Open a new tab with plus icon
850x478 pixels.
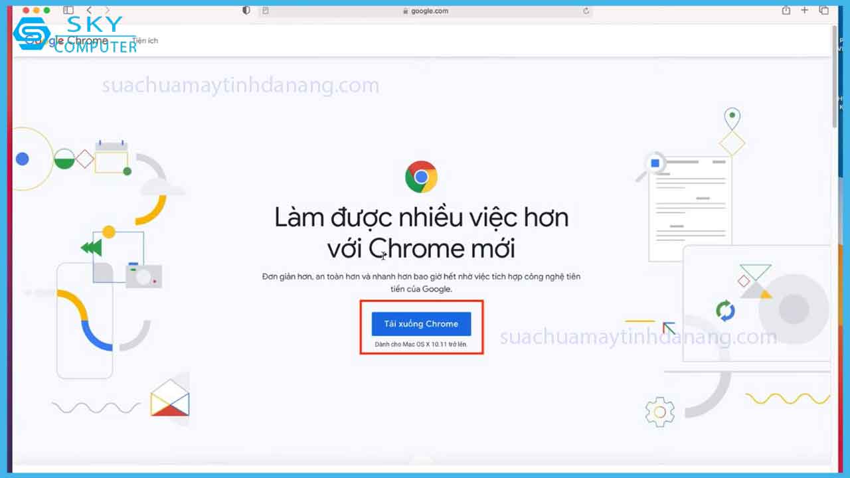coord(804,10)
